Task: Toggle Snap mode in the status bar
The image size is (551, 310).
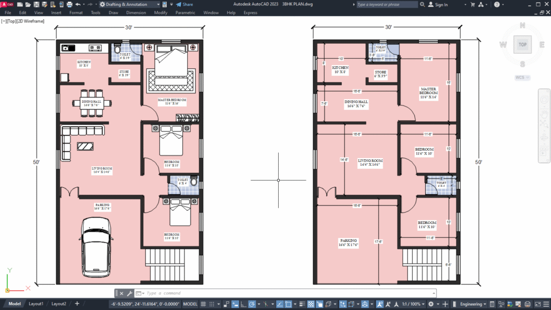Action: (212, 304)
